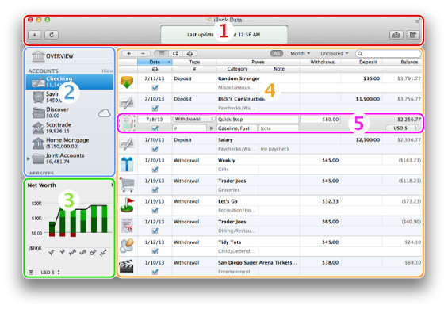Click the Gasoline/Fuel category field
The height and width of the screenshot is (309, 448).
237,128
